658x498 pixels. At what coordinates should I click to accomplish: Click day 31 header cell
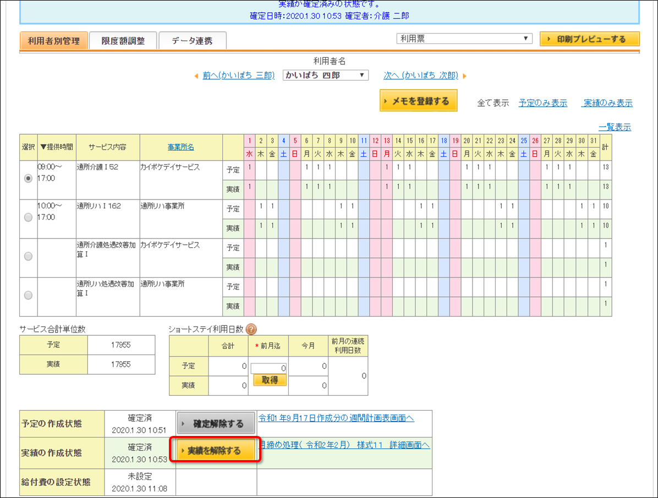594,141
